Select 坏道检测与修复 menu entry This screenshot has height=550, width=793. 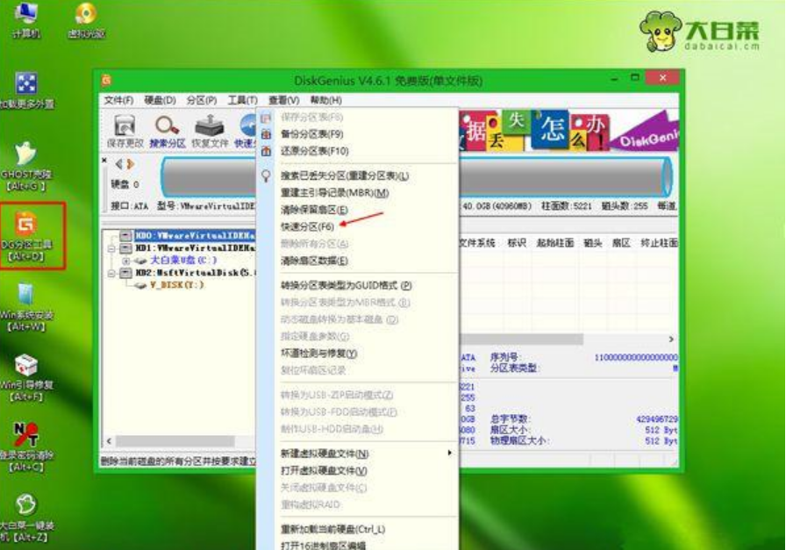(x=318, y=353)
